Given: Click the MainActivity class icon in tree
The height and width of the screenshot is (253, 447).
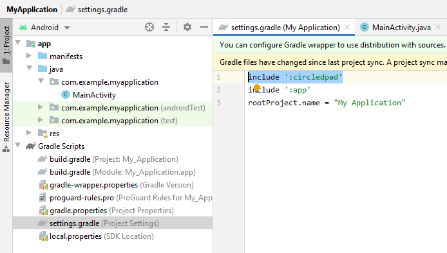Looking at the screenshot, I should 66,94.
